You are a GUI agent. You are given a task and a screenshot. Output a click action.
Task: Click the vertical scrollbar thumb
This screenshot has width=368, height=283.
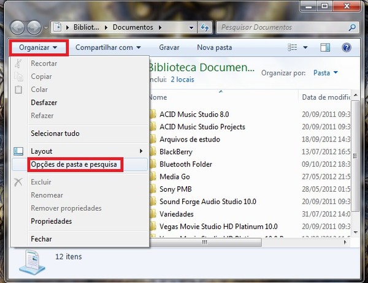tap(355, 156)
